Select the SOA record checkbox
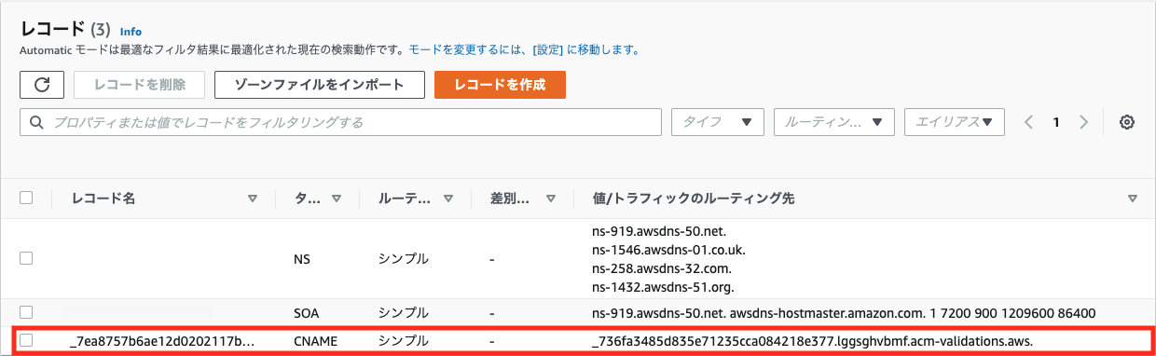This screenshot has height=356, width=1156. click(x=26, y=311)
